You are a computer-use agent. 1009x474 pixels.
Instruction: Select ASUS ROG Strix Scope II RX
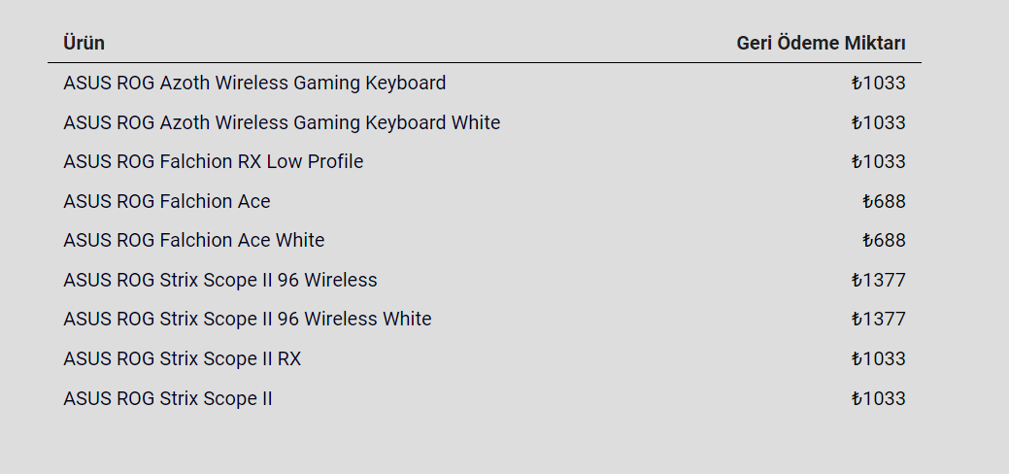click(183, 358)
